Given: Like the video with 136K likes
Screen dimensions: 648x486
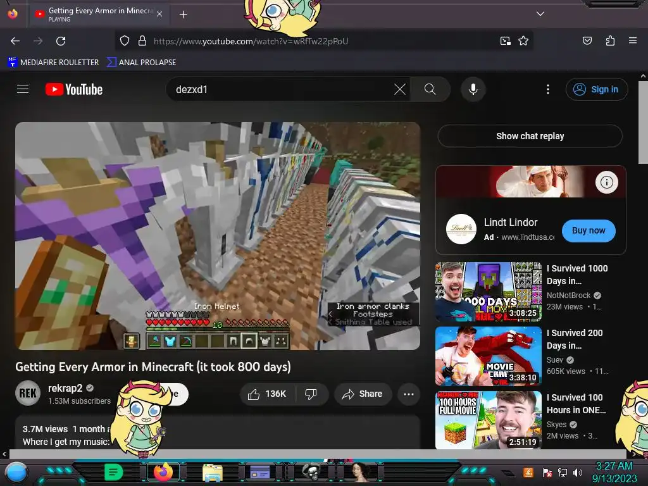Looking at the screenshot, I should point(267,394).
